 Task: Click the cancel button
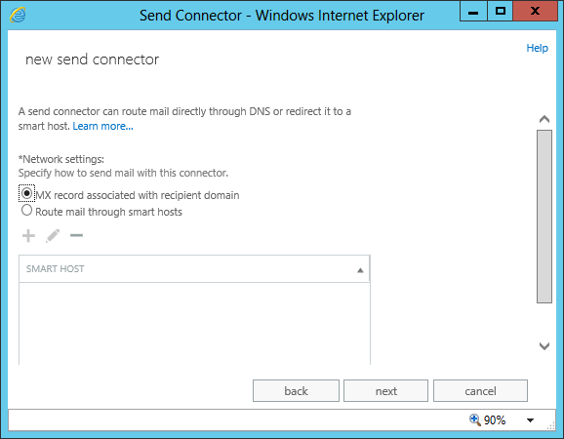coord(480,391)
